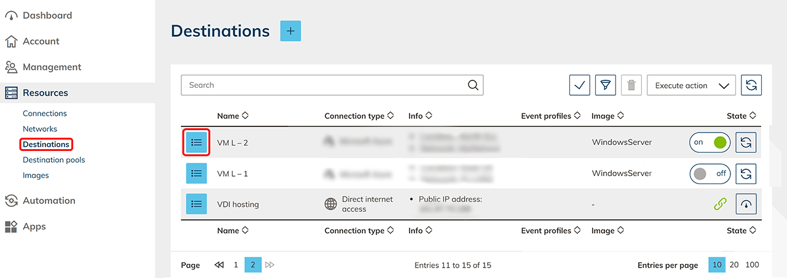Open the actions menu for VDI hosting

click(196, 204)
